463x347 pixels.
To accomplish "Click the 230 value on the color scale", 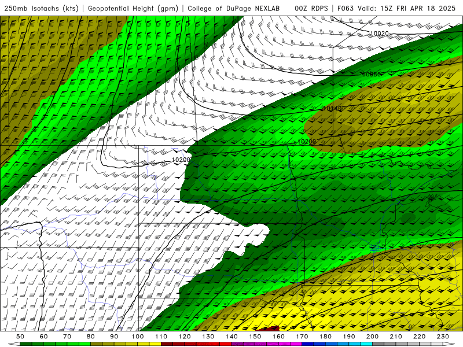I will tap(443, 337).
